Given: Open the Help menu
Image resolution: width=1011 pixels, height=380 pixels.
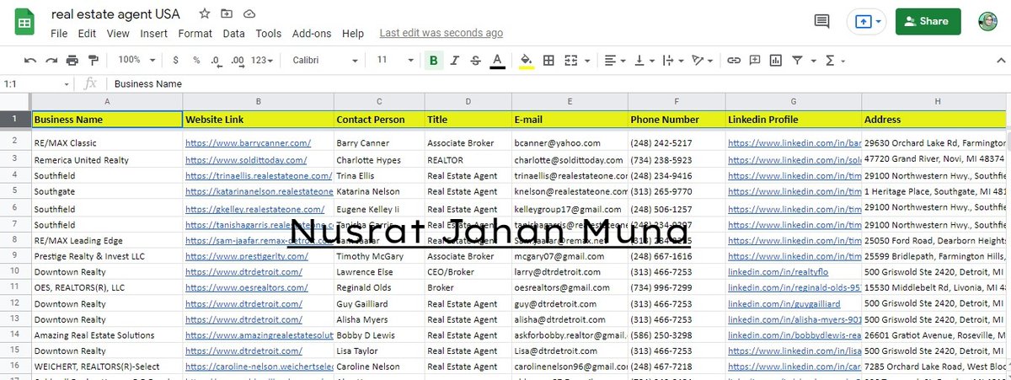Looking at the screenshot, I should [x=354, y=34].
